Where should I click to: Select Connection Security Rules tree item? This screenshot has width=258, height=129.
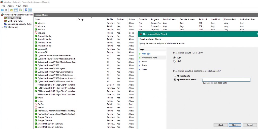click(x=20, y=24)
